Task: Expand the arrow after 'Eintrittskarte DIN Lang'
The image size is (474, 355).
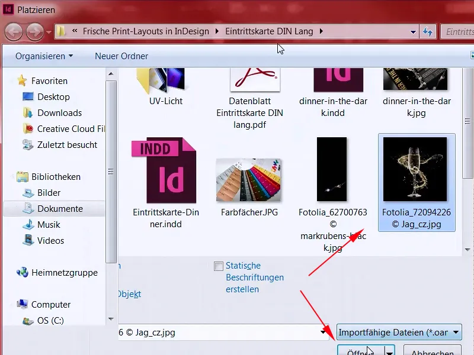Action: pos(321,31)
